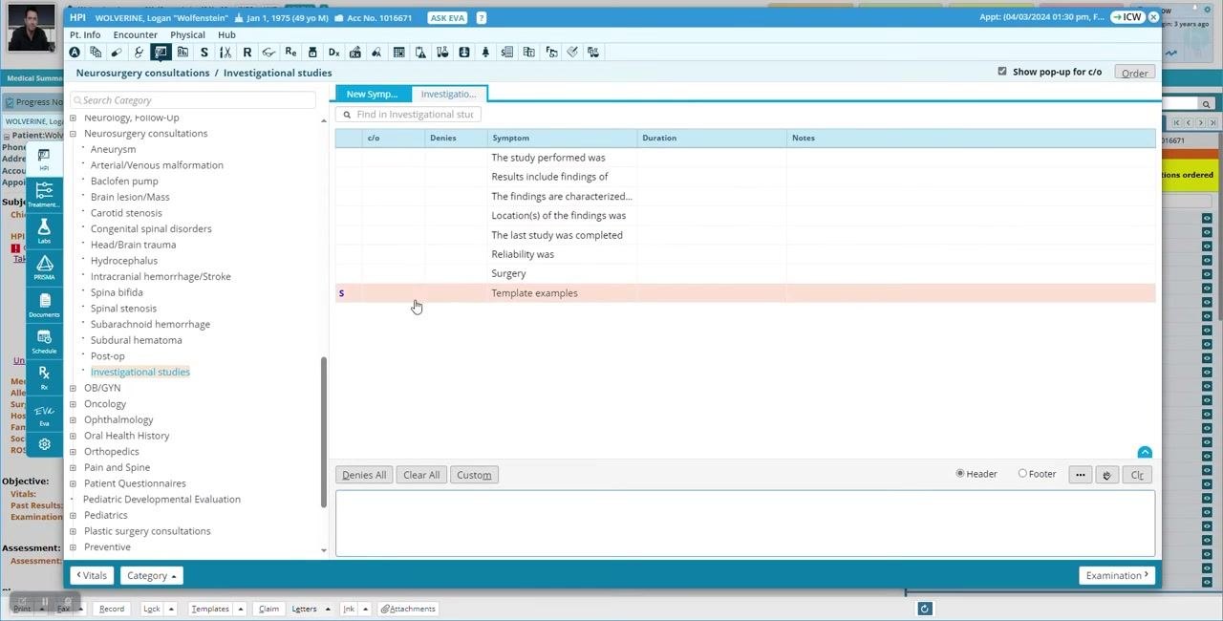Screen dimensions: 1223x621
Task: Collapse Neurosurgery consultations tree node
Action: [74, 134]
